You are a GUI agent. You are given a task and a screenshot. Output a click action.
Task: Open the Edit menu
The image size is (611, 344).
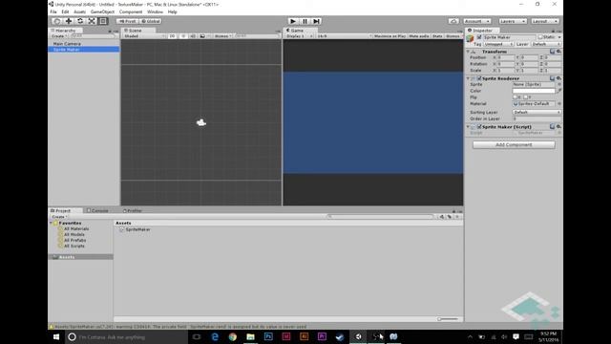click(65, 11)
